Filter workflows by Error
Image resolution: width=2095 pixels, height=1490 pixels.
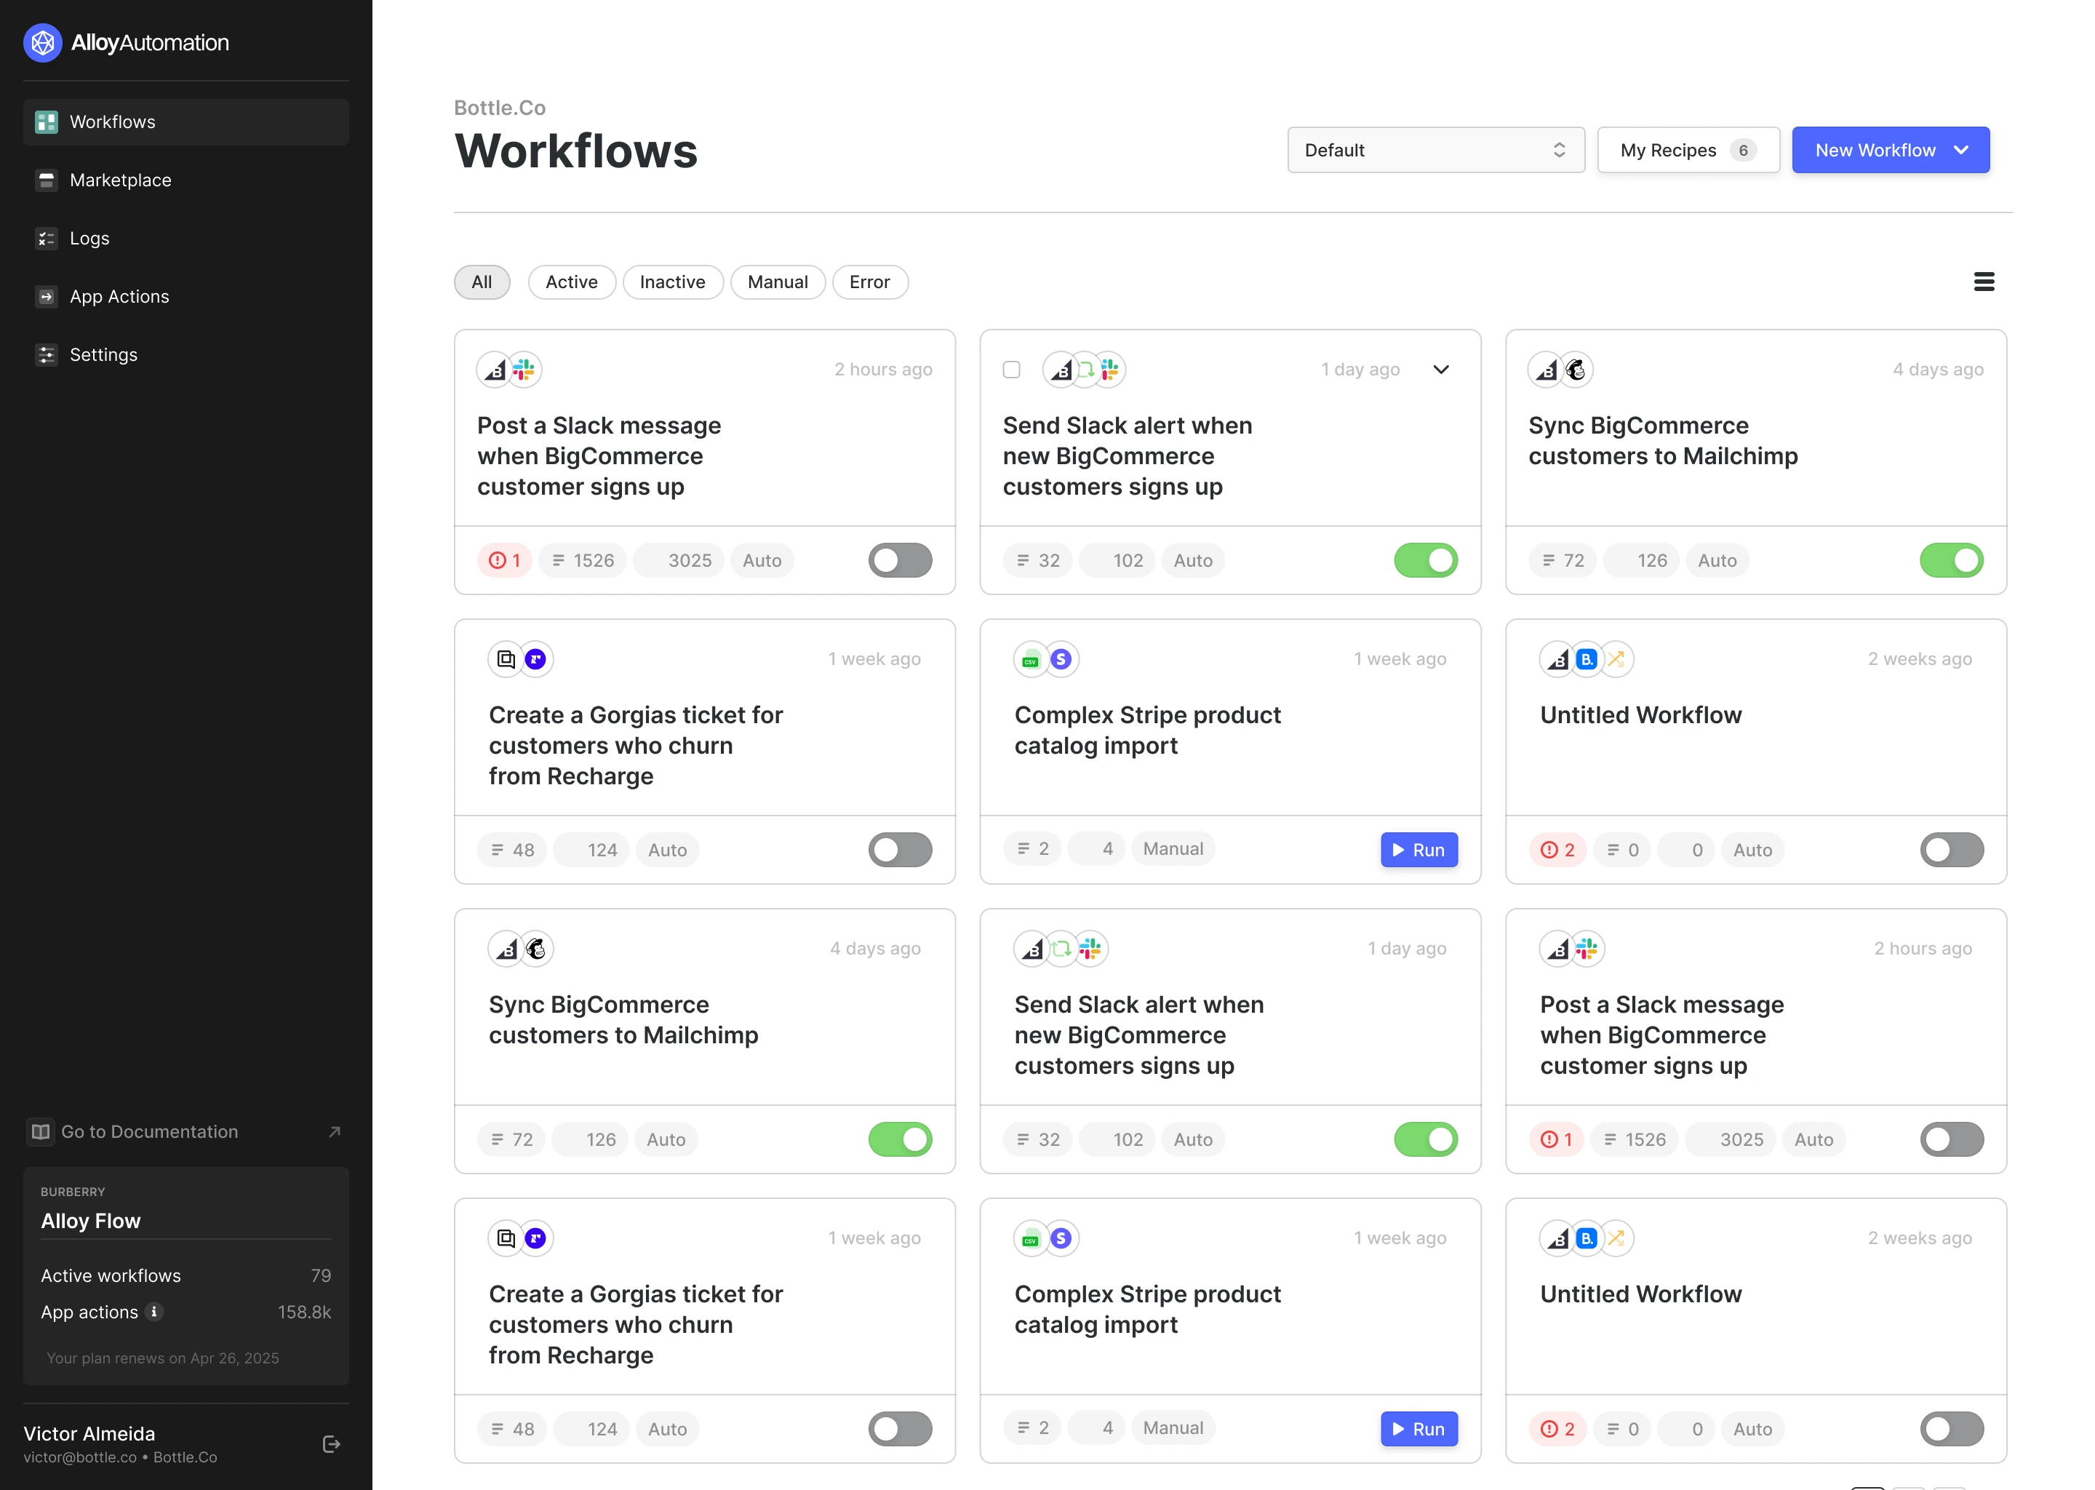(x=871, y=282)
